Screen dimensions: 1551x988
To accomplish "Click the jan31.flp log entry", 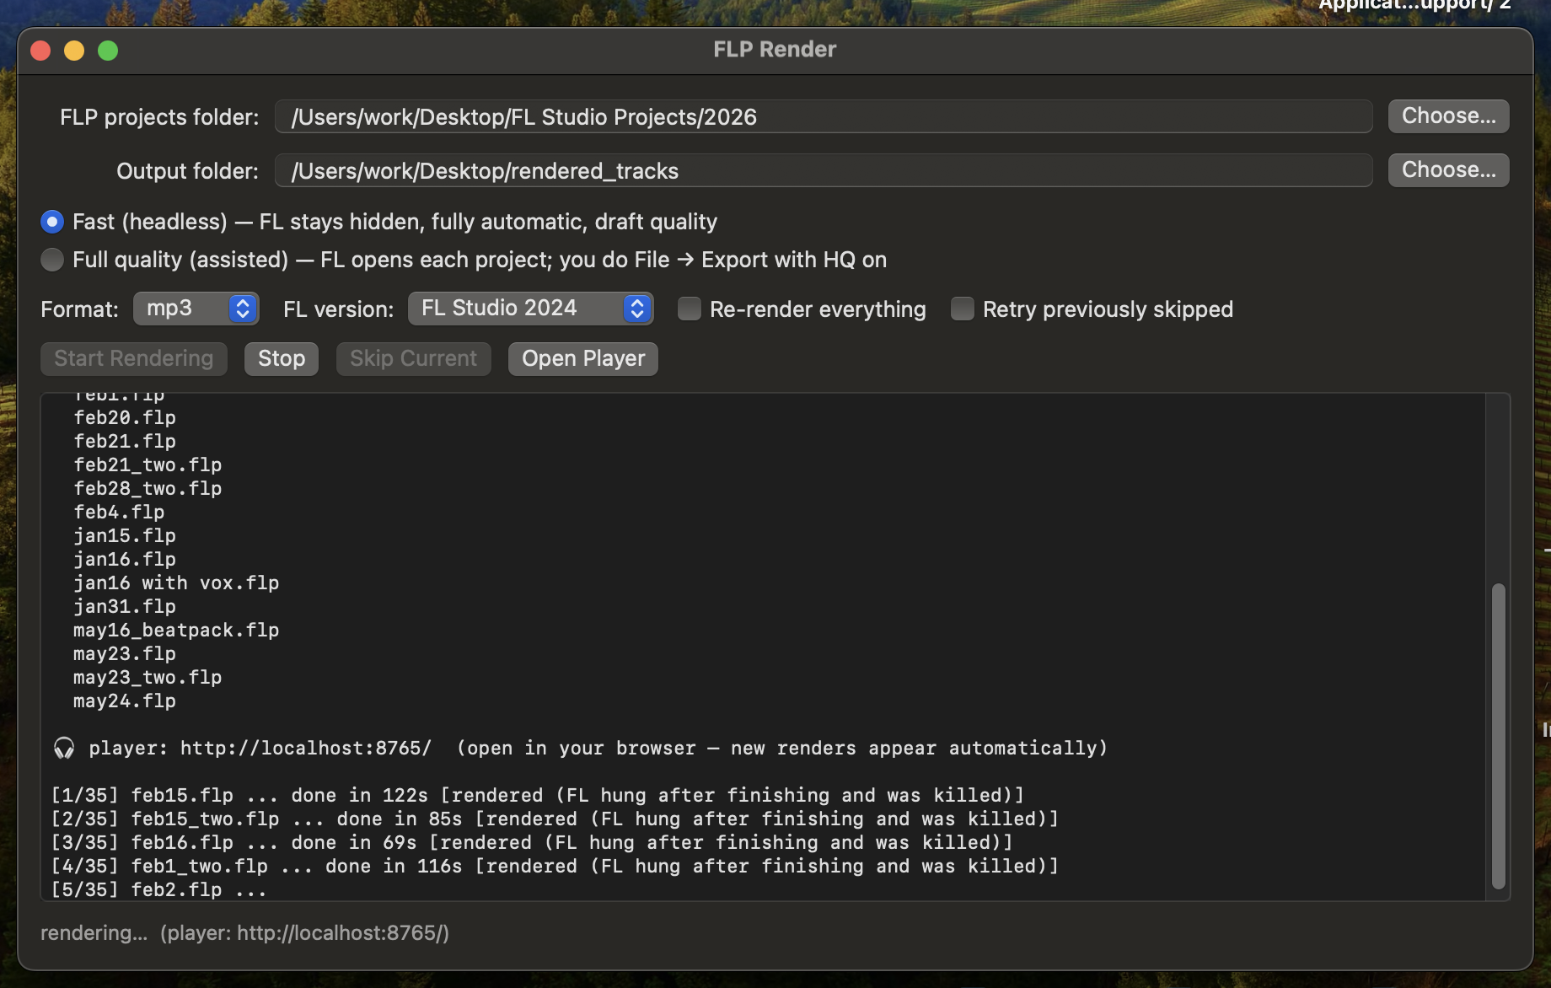I will [125, 606].
